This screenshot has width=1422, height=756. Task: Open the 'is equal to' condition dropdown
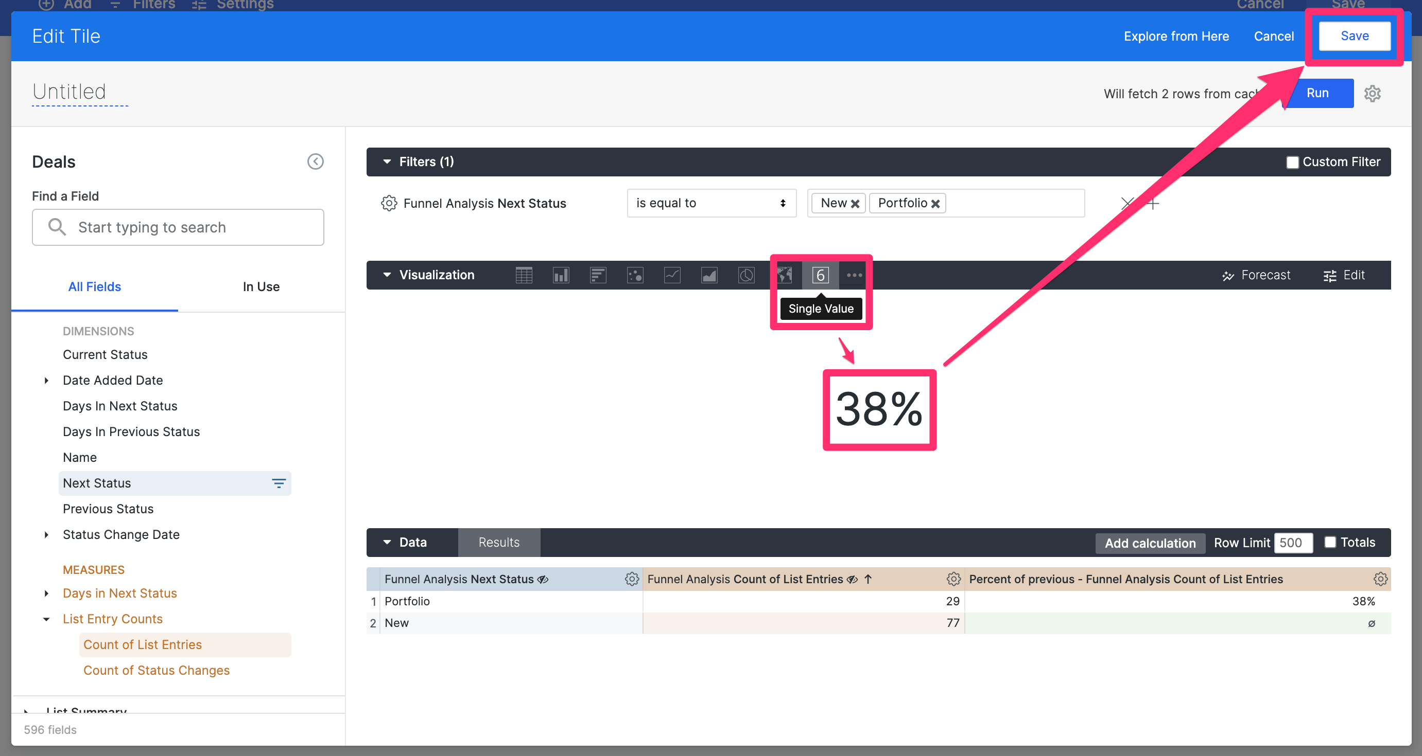tap(712, 203)
